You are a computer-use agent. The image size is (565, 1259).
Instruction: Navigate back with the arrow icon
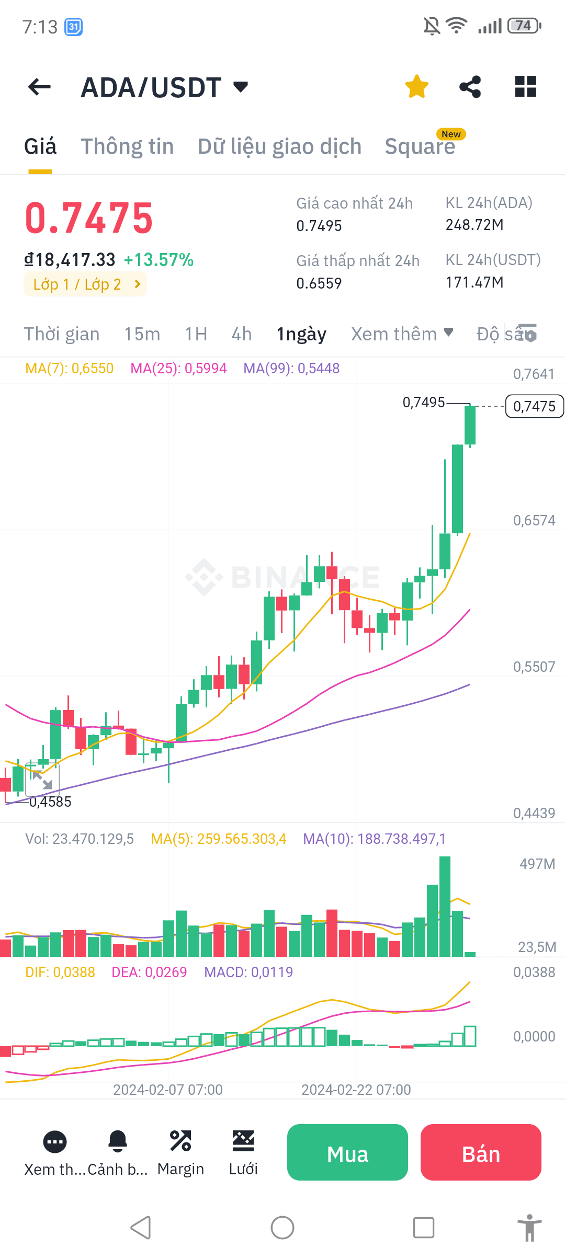pos(38,86)
